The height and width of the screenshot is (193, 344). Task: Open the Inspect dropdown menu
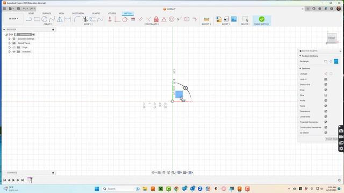[x=206, y=24]
